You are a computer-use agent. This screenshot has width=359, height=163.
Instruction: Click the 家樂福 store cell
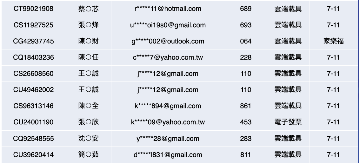click(333, 41)
